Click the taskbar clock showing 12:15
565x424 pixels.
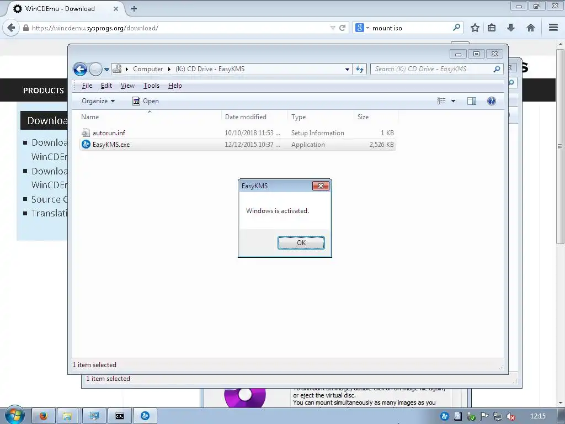pos(538,416)
